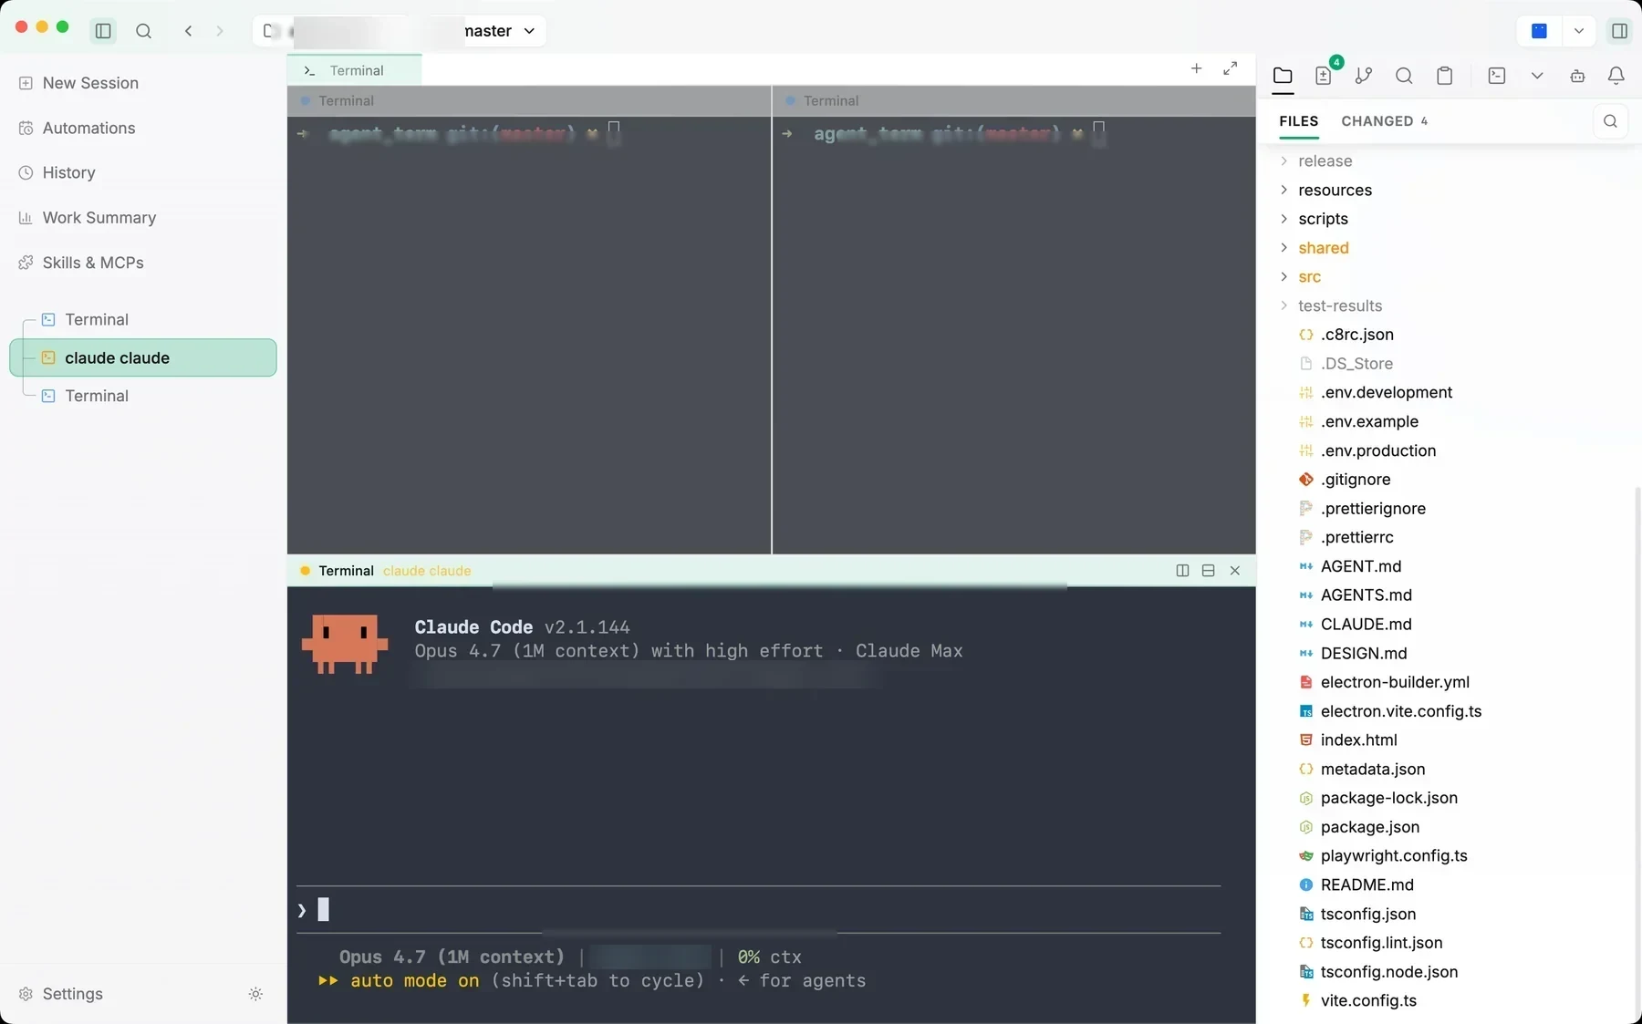Open the dropdown next to blue layout button
The width and height of the screenshot is (1642, 1024).
pyautogui.click(x=1578, y=31)
